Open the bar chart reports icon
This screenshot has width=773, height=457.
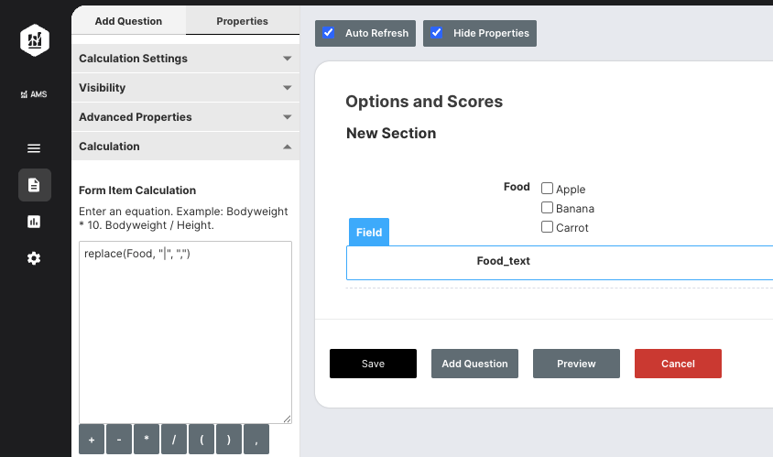click(34, 222)
